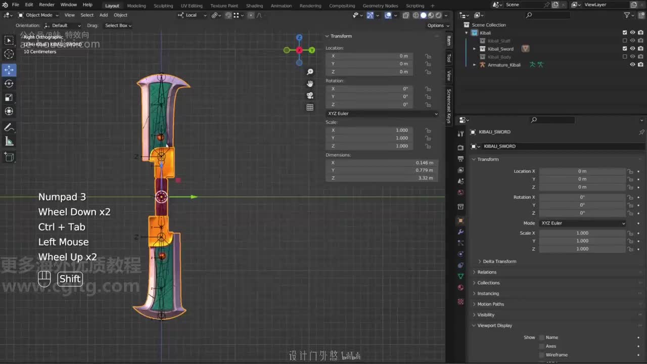647x364 pixels.
Task: Enable the Wireframe checkbox
Action: point(542,355)
